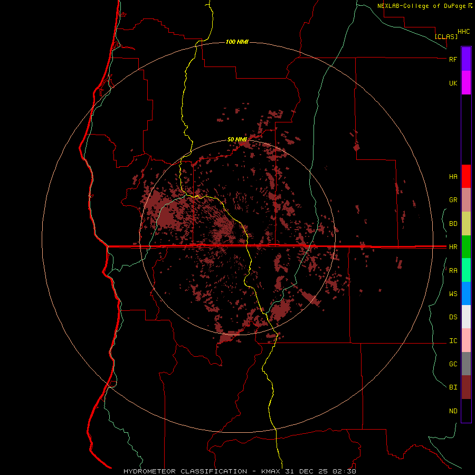475x475 pixels.
Task: Click the "[CLAS]" units label
Action: click(x=446, y=36)
